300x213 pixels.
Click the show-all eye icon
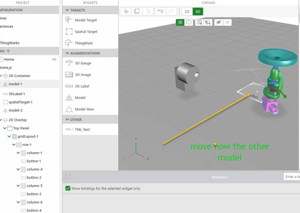[x=227, y=23]
